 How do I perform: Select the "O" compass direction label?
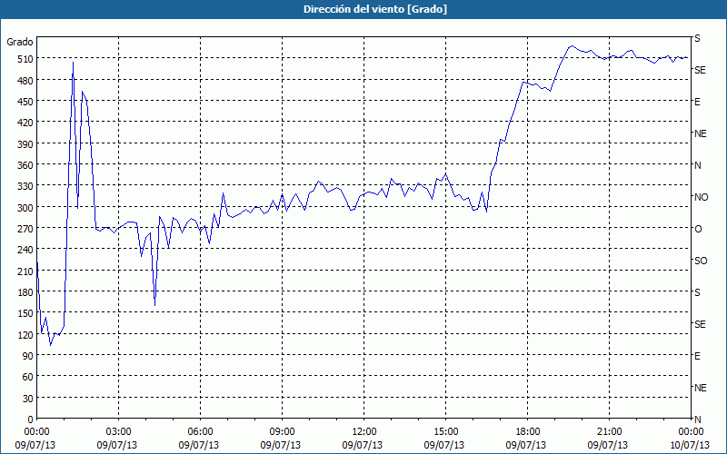tap(698, 229)
